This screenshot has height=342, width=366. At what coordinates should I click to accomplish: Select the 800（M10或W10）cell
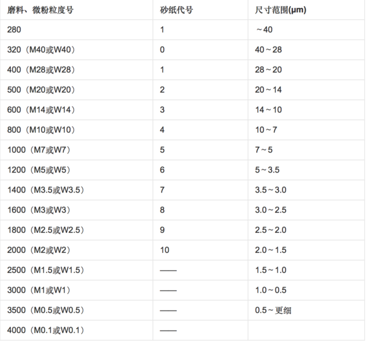(x=42, y=130)
